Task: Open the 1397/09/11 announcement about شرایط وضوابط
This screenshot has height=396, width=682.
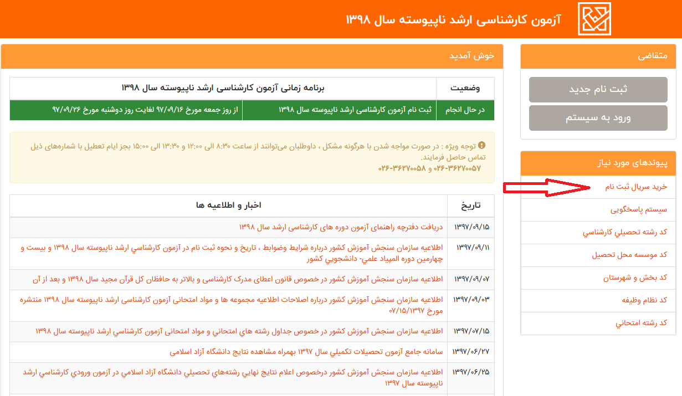Action: point(232,254)
